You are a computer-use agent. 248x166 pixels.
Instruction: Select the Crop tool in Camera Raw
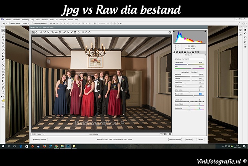coord(52,32)
